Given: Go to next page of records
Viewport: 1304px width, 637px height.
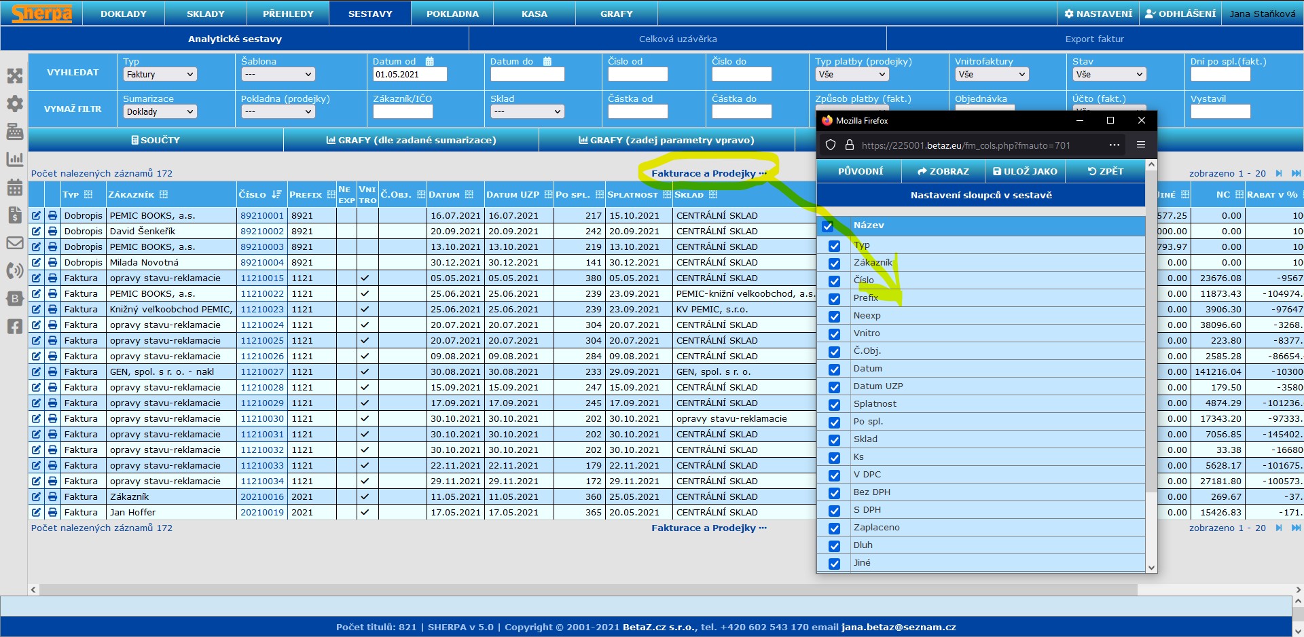Looking at the screenshot, I should pyautogui.click(x=1279, y=174).
